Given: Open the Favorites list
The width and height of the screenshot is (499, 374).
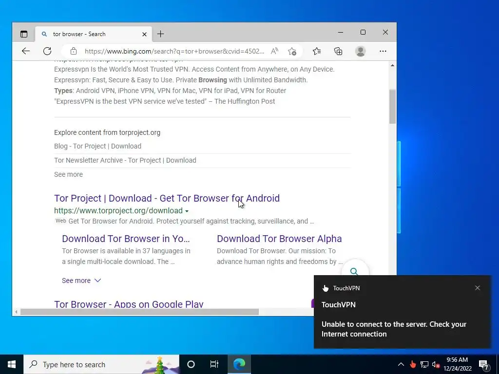Looking at the screenshot, I should 317,51.
